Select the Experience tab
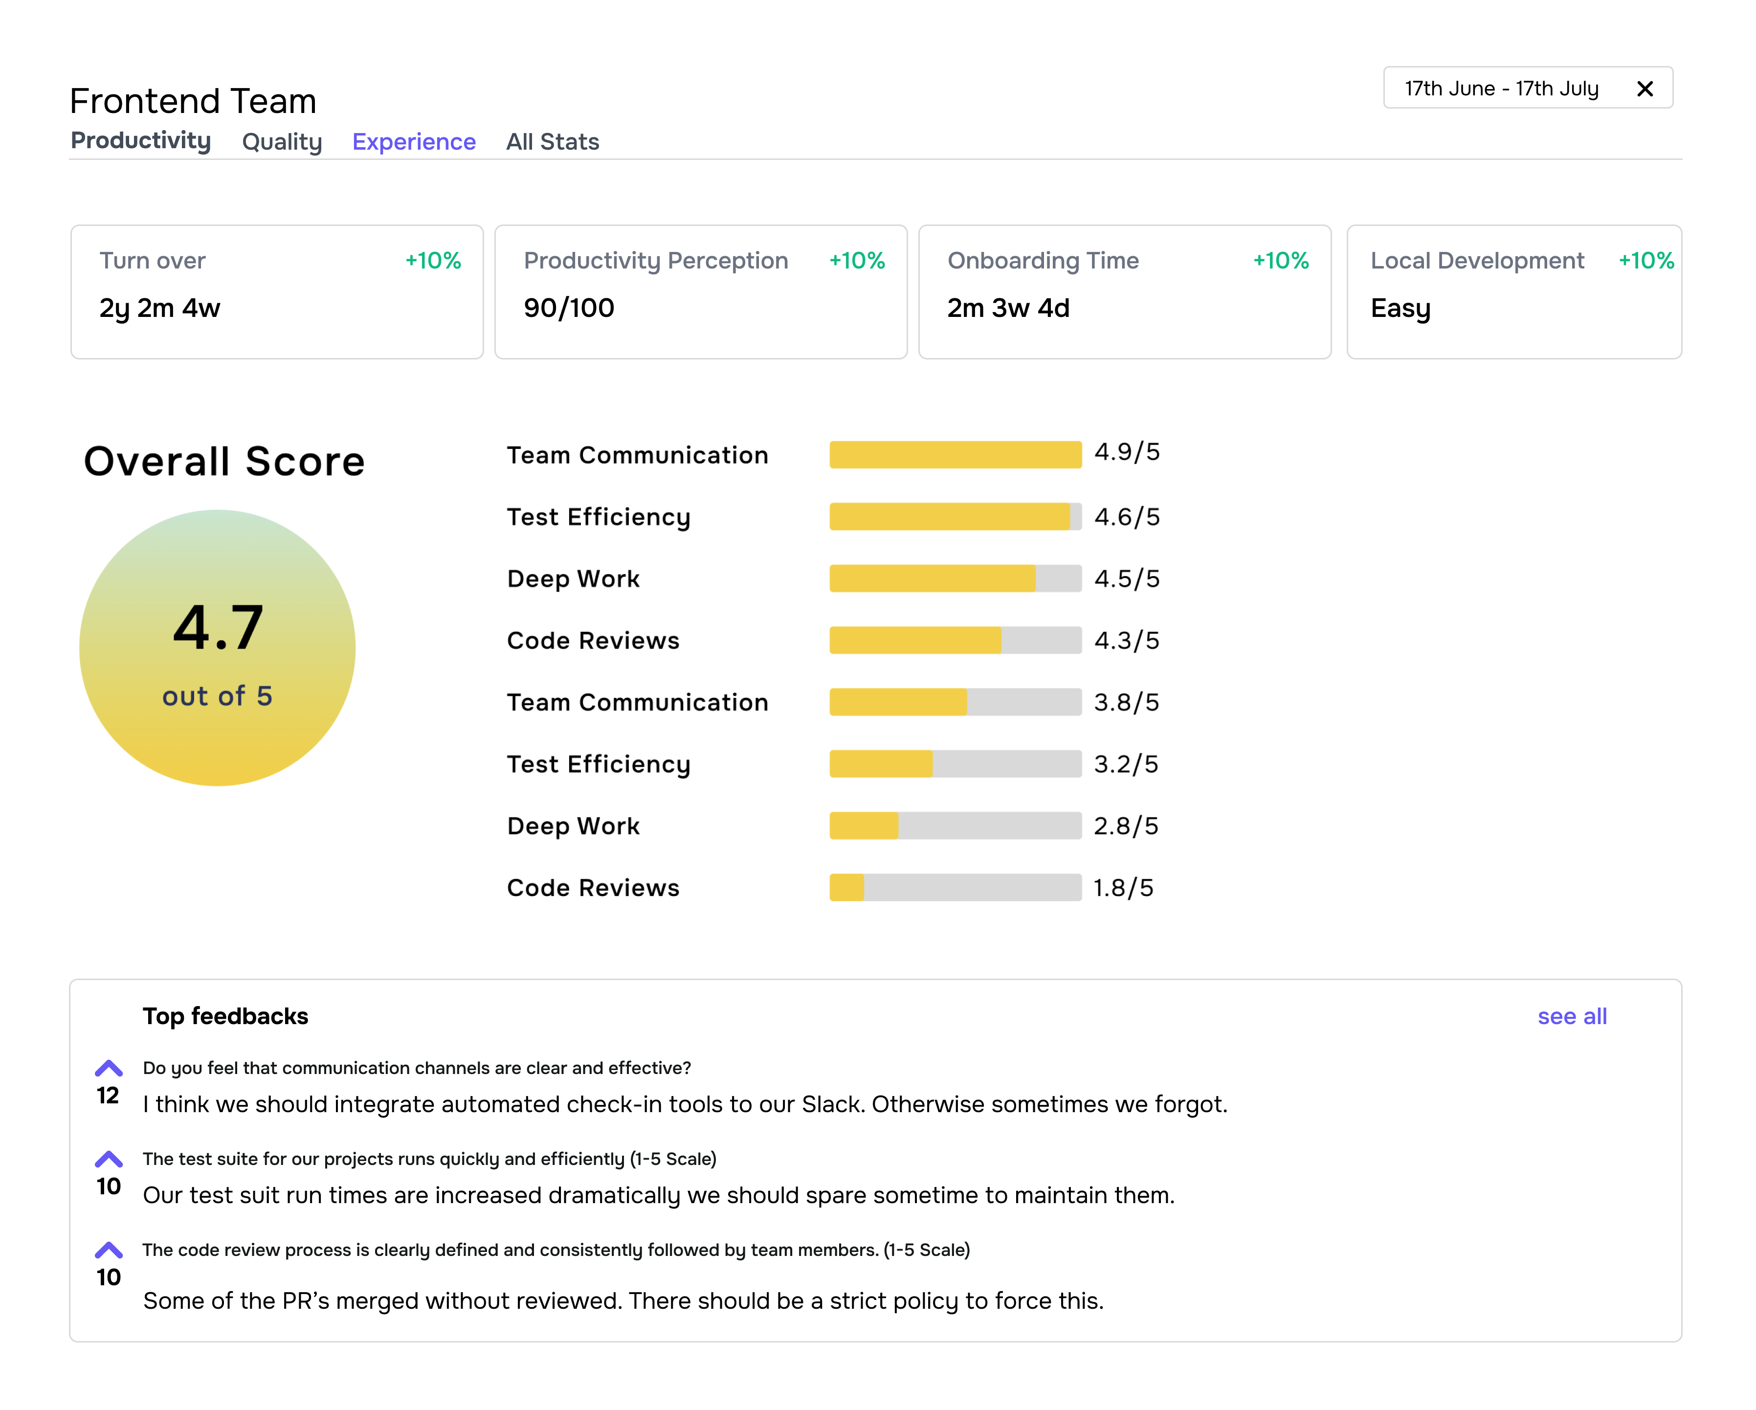The width and height of the screenshot is (1756, 1410). coord(414,142)
